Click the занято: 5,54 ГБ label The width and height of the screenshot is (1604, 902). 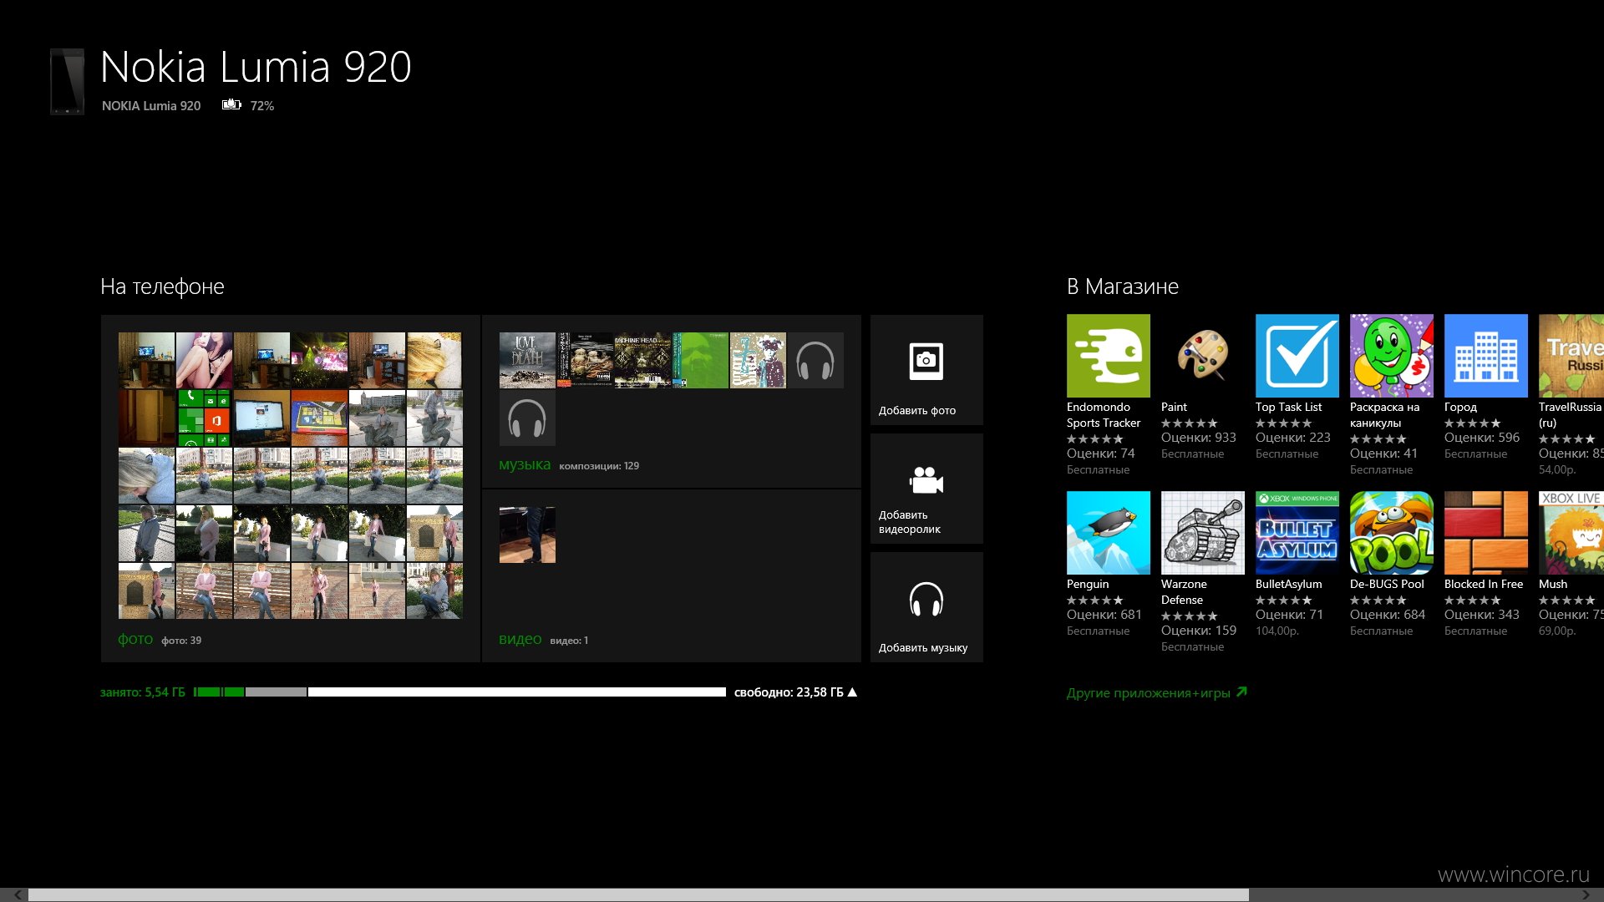143,692
